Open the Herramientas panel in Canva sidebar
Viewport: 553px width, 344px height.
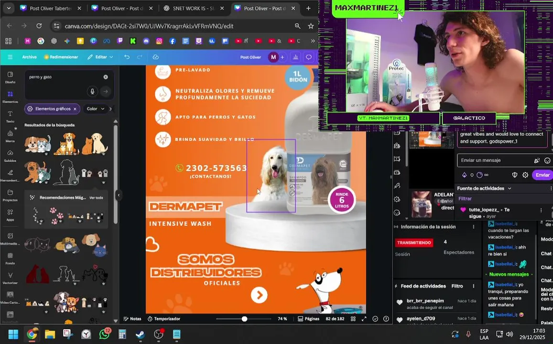click(10, 176)
